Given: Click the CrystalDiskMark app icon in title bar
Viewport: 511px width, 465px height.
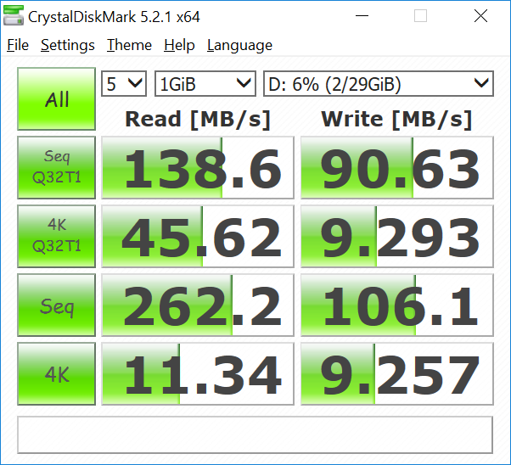Looking at the screenshot, I should click(14, 15).
